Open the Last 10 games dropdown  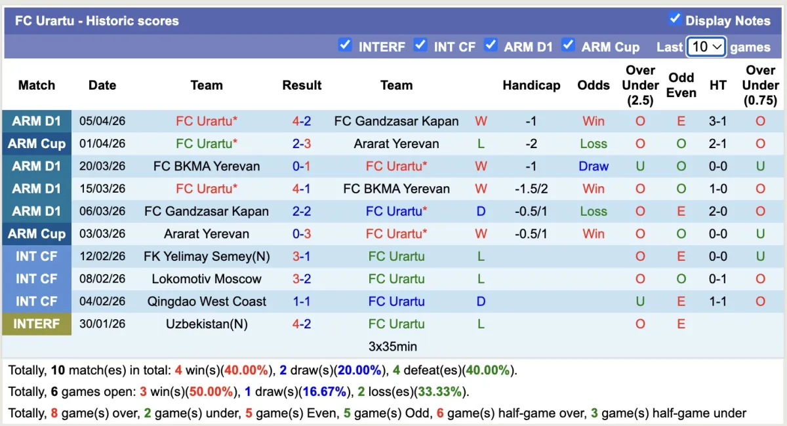[x=706, y=47]
